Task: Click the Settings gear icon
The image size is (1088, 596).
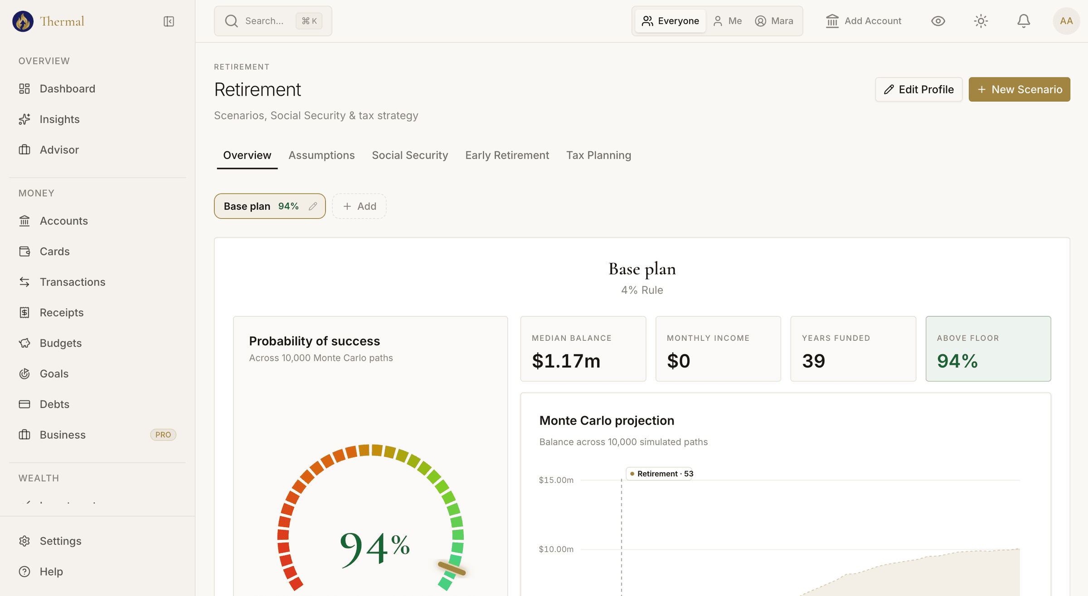Action: coord(24,541)
